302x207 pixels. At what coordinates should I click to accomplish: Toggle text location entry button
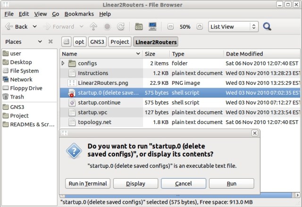(67, 42)
